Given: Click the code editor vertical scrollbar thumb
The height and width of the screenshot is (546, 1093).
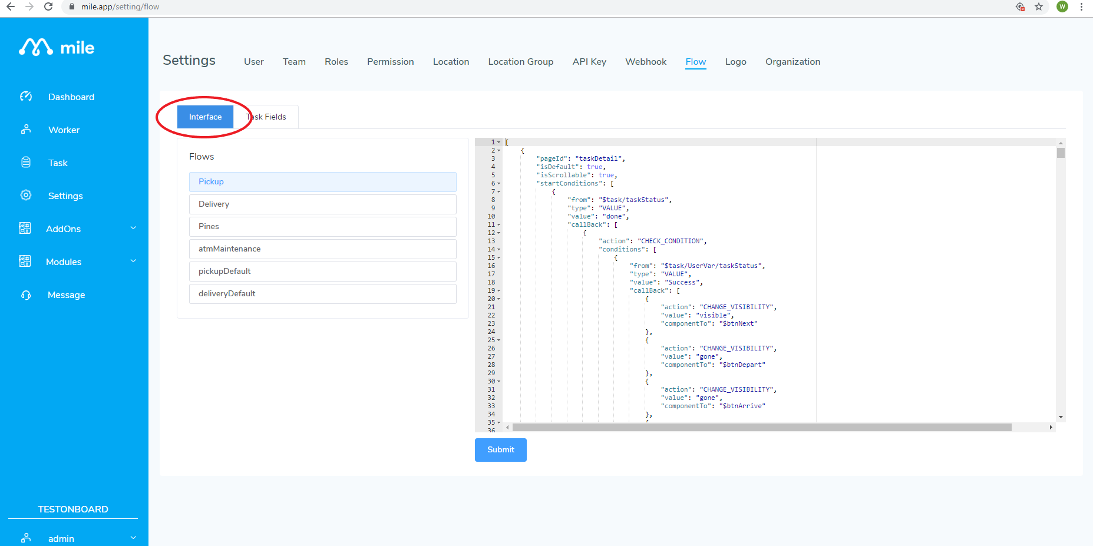Looking at the screenshot, I should (1061, 153).
